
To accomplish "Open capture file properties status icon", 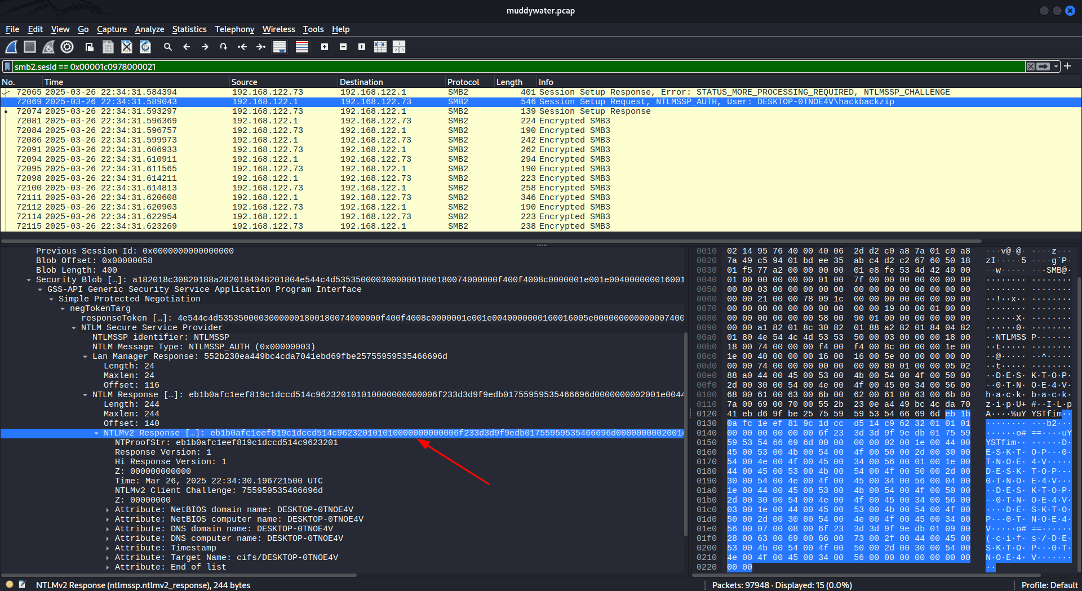I will (x=23, y=585).
